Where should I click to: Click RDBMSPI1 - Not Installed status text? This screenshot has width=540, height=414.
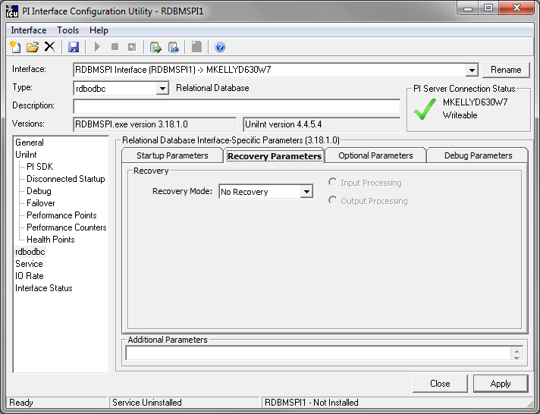point(311,403)
